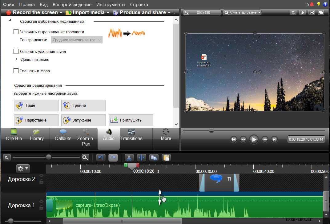The image size is (330, 224).
Task: Redo the last action
Action: 113,158
